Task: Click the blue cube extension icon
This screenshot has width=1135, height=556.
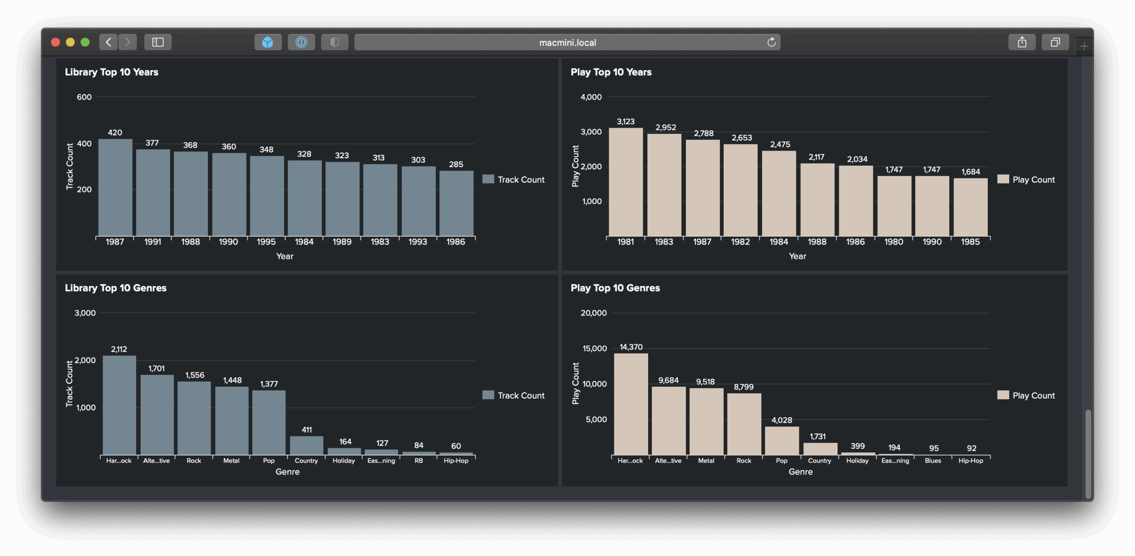Action: point(268,42)
